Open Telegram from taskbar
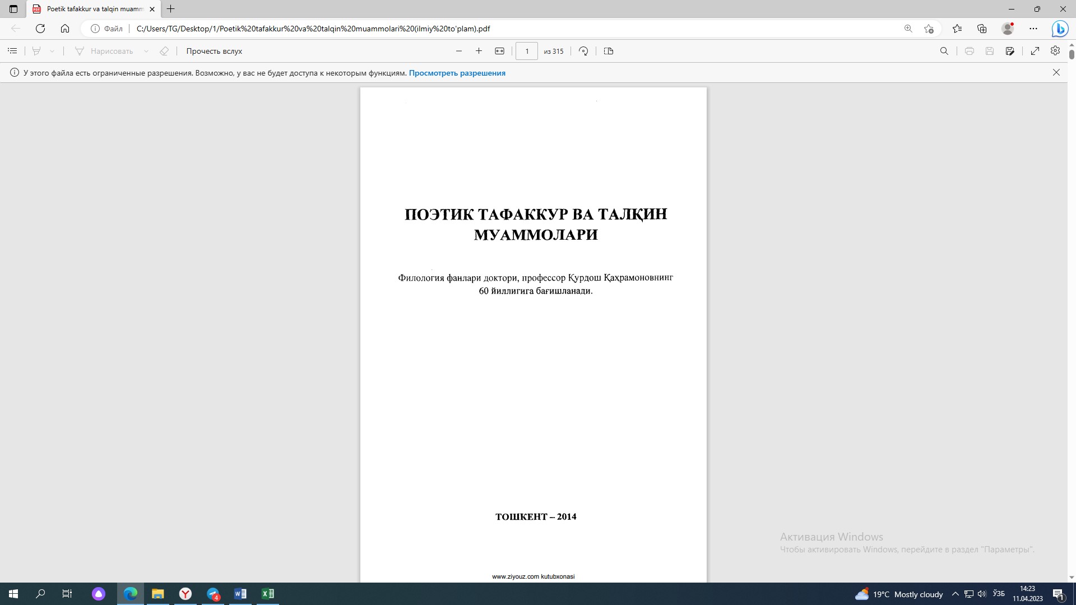This screenshot has height=605, width=1076. pyautogui.click(x=213, y=594)
